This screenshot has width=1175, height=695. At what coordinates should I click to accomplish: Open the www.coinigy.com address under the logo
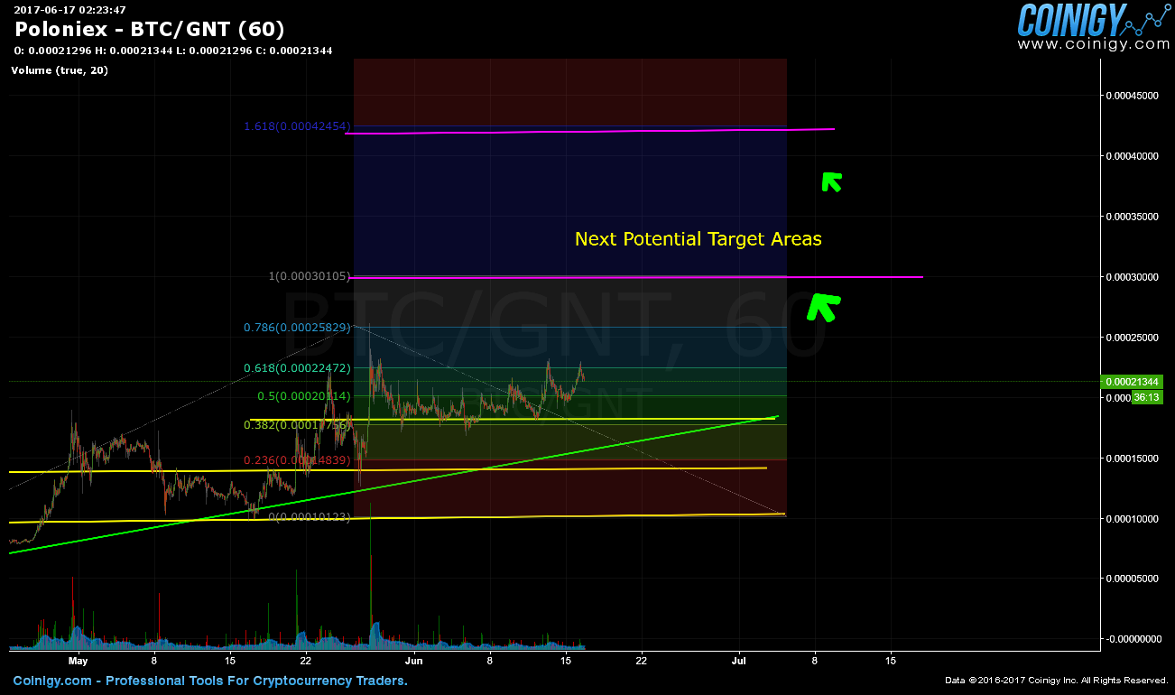[x=1093, y=43]
